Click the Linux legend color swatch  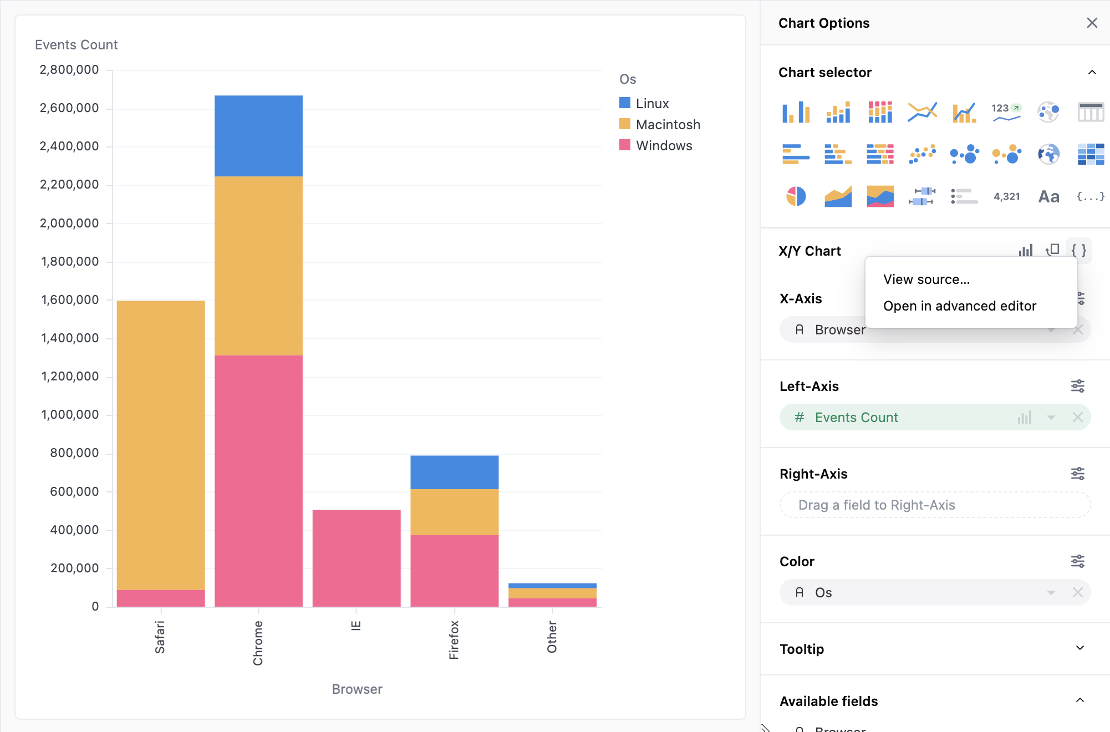point(625,103)
